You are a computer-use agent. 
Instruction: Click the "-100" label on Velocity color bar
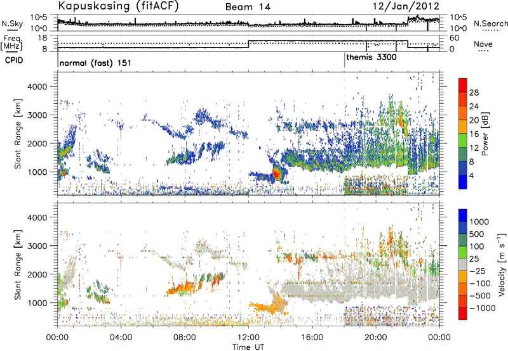(480, 283)
